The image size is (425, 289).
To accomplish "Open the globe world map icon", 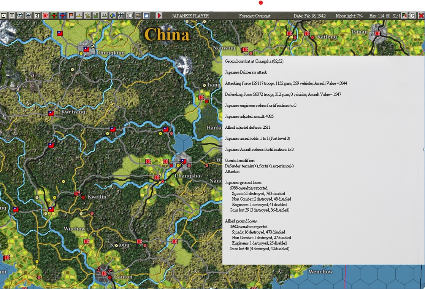I will point(113,16).
